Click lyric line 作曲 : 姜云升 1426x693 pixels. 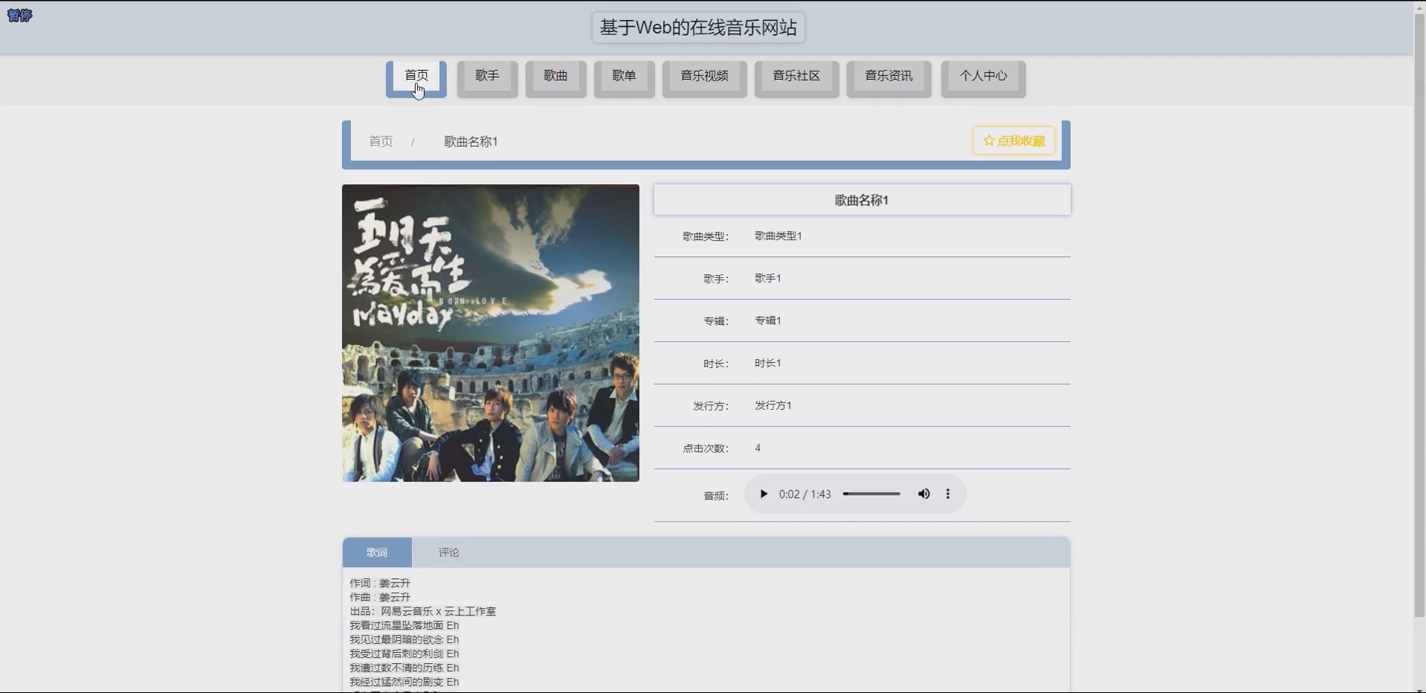click(380, 598)
